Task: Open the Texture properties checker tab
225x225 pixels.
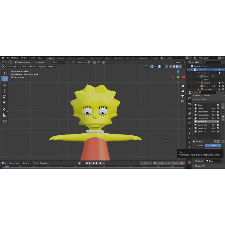Action: tap(189, 163)
